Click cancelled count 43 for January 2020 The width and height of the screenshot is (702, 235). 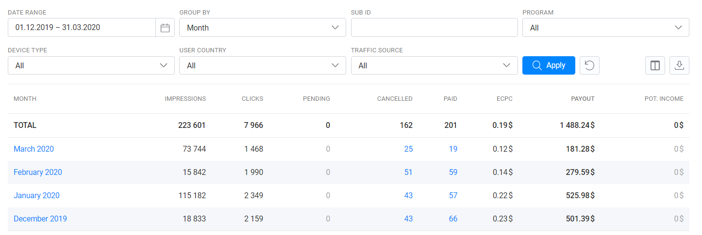tap(408, 196)
